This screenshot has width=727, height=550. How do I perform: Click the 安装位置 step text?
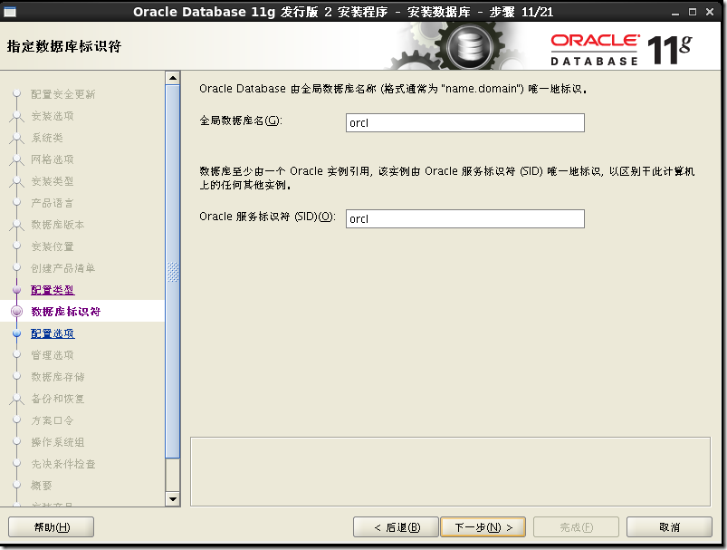53,246
